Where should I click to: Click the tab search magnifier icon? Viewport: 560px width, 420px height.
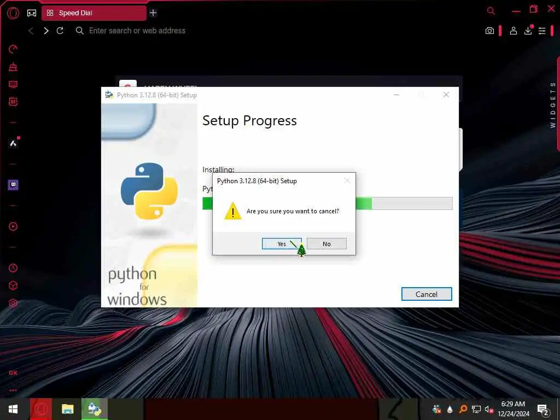(491, 11)
